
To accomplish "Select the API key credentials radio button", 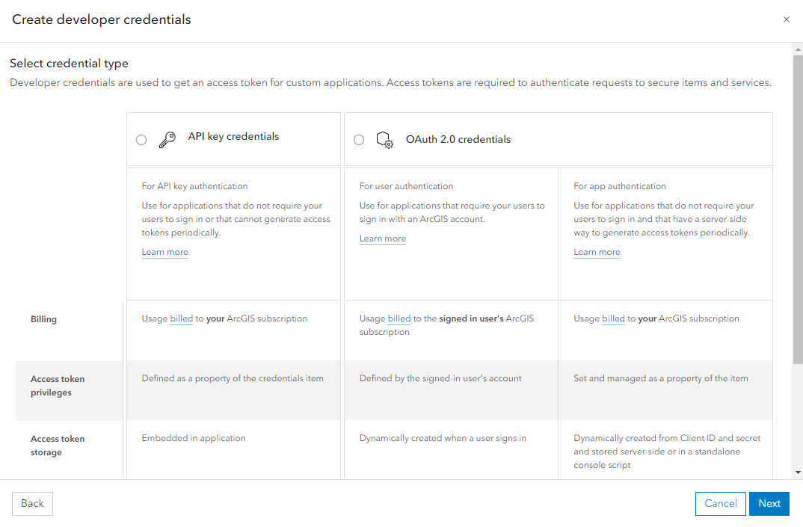I will click(141, 140).
